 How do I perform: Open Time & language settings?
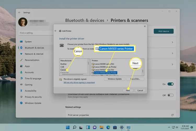tap(33, 79)
